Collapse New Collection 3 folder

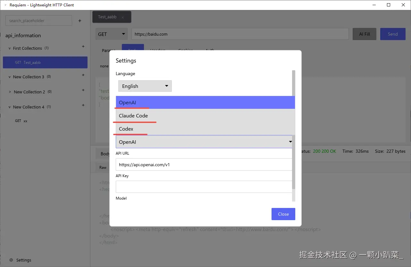(10, 77)
